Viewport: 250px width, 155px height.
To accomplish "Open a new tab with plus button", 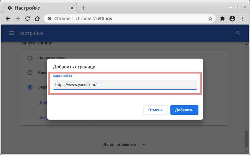I will (84, 8).
